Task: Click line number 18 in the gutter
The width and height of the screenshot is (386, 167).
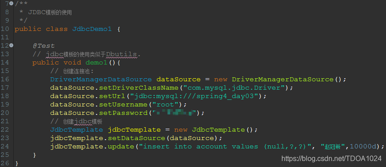Action: tap(5, 96)
